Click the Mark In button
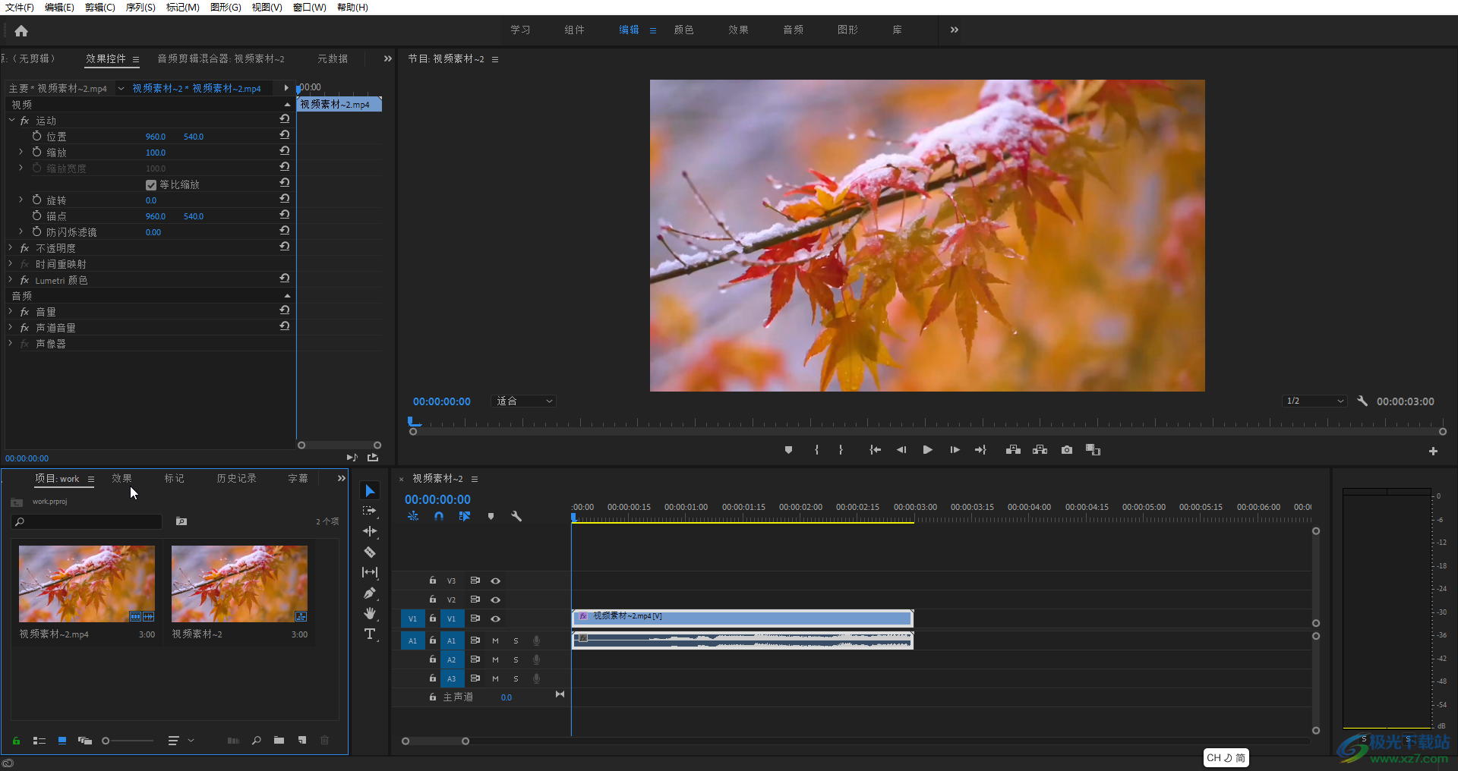The width and height of the screenshot is (1458, 771). pyautogui.click(x=816, y=450)
